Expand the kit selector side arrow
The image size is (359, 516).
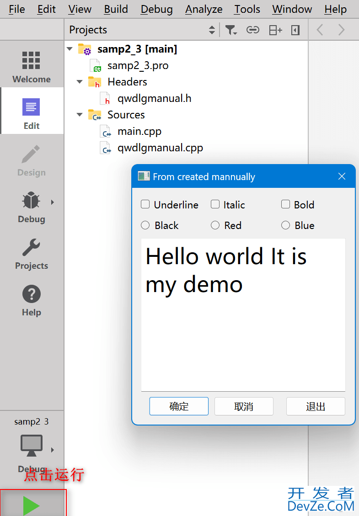click(x=53, y=450)
